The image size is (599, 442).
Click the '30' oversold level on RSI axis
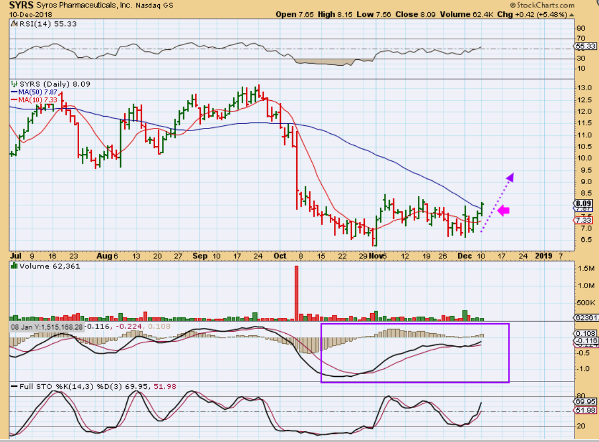(x=580, y=58)
